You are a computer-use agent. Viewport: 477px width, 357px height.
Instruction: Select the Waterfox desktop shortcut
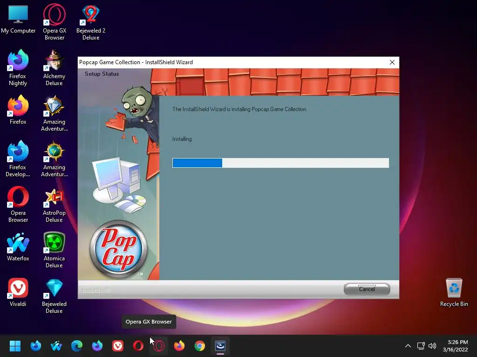point(18,246)
